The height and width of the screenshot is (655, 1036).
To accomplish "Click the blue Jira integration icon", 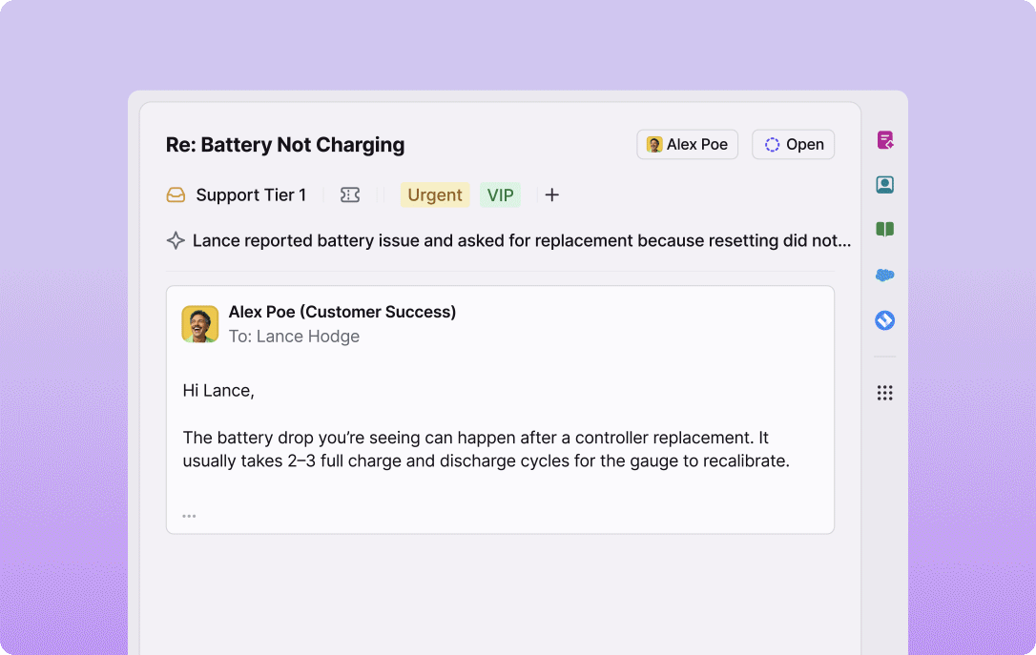I will tap(885, 320).
